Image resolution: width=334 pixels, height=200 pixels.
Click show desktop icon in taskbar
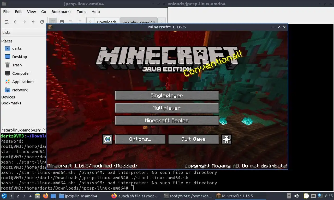[x=53, y=196]
